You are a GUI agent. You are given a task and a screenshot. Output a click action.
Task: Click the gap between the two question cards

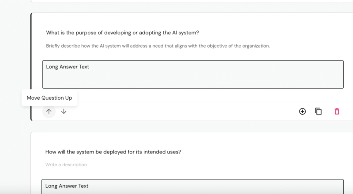pyautogui.click(x=176, y=127)
